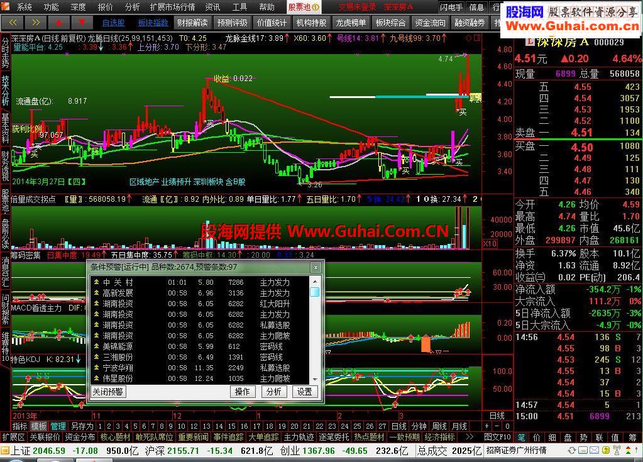Click the alert list vertical scrollbar thumb
Screen dimensions: 643x462
pos(314,292)
